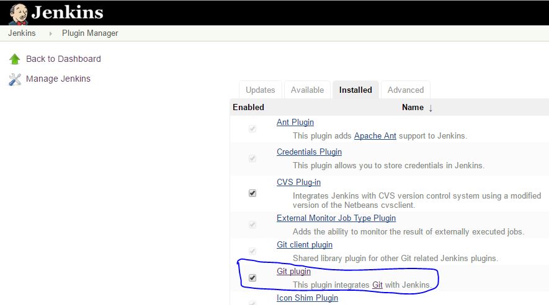
Task: Open the Advanced tab
Action: point(406,90)
